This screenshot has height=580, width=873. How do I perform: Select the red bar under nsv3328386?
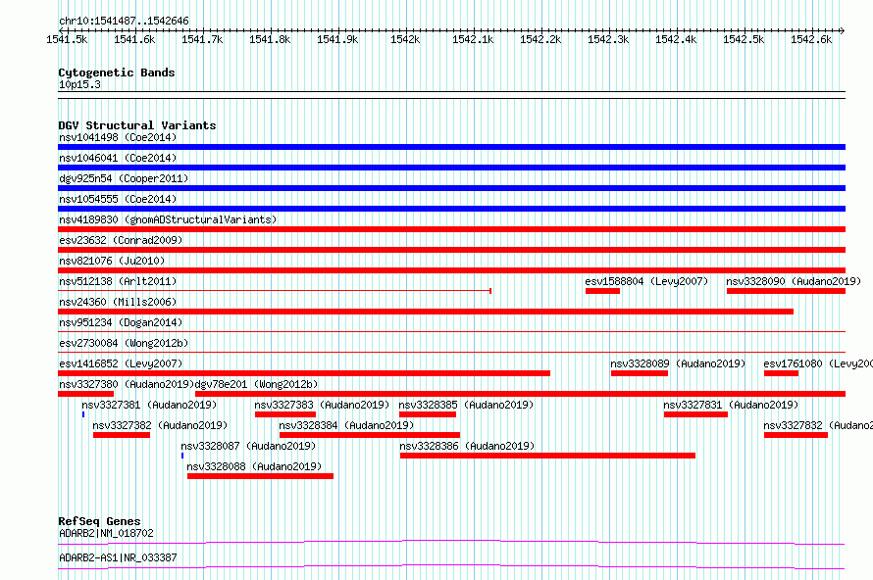click(x=547, y=456)
